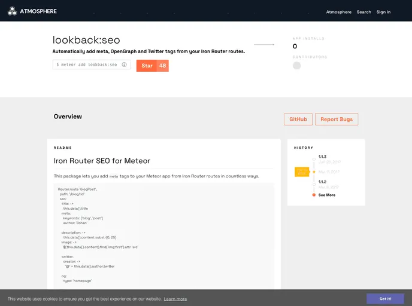
Task: Click the meteor add lookback:seo field
Action: coord(92,65)
